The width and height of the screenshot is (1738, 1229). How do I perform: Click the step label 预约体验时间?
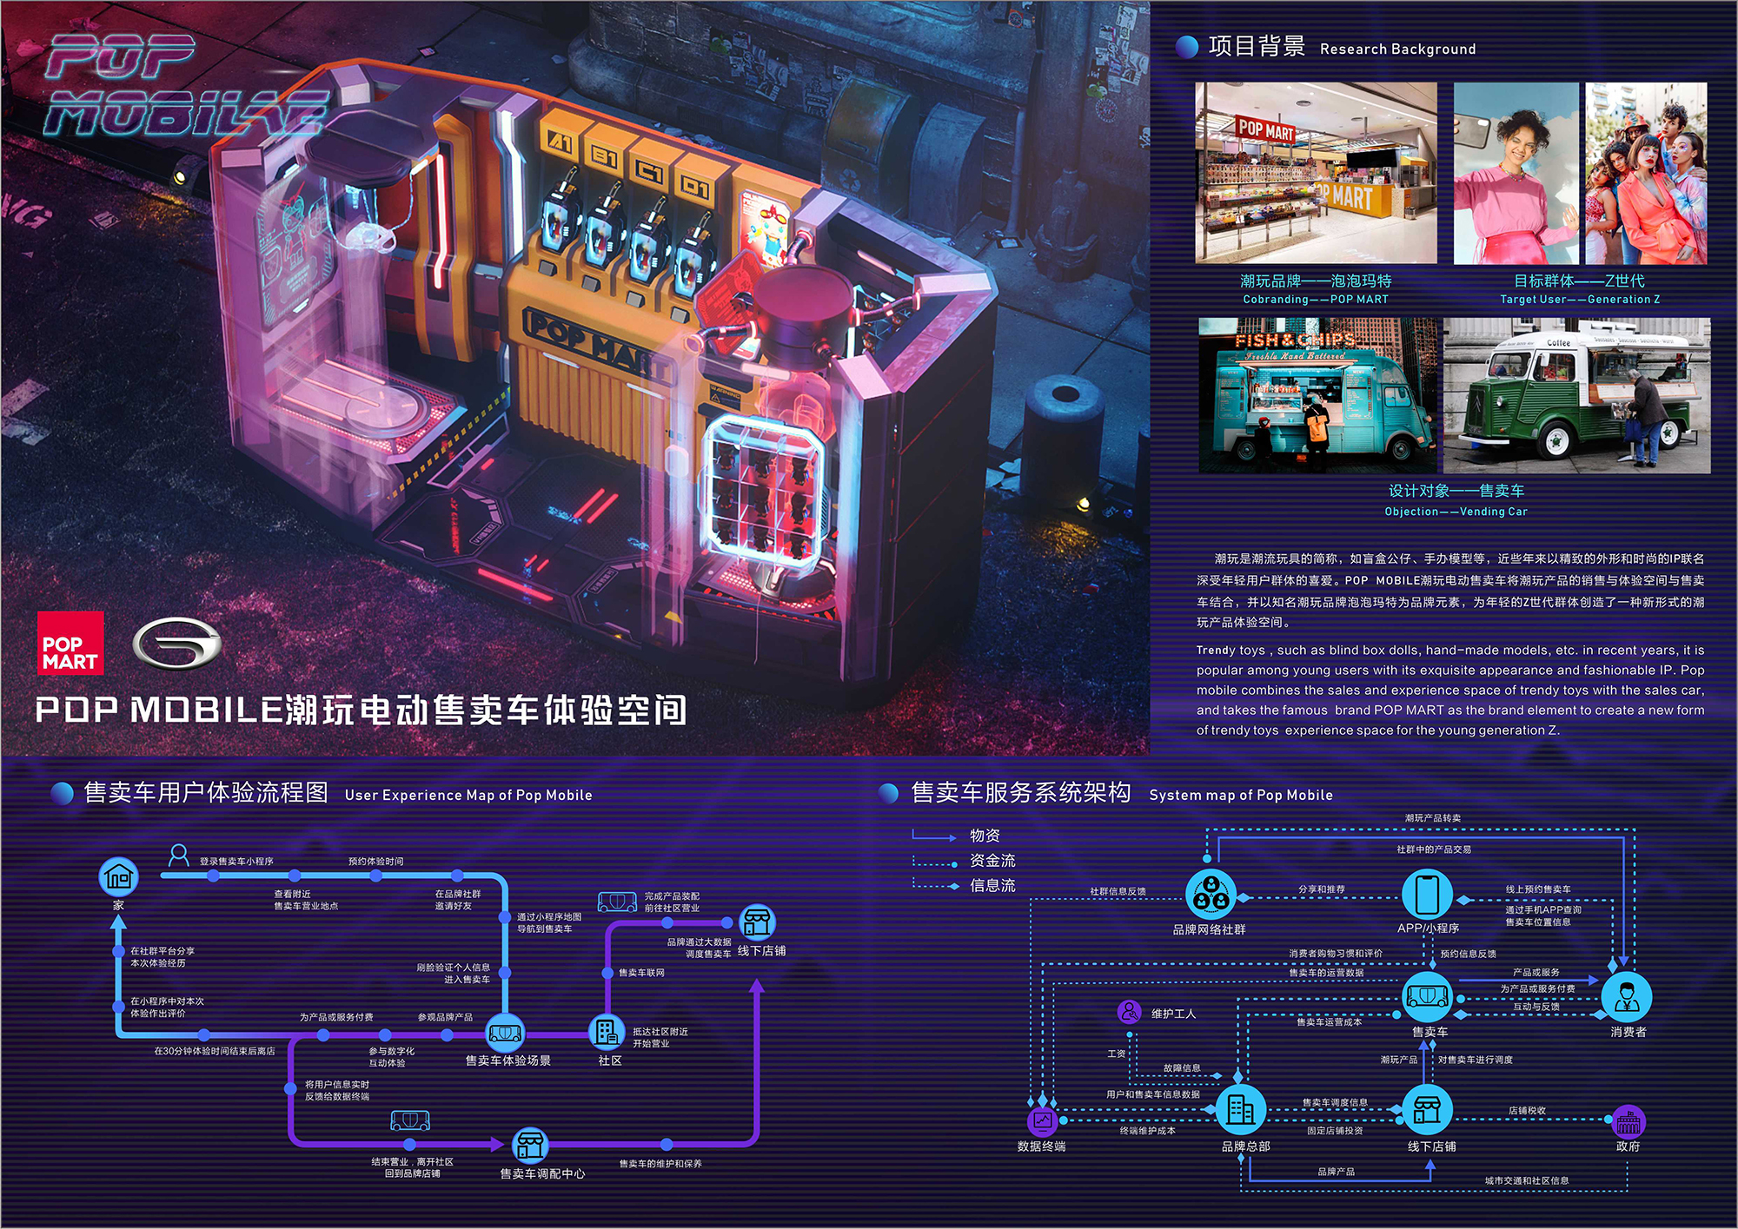tap(375, 862)
